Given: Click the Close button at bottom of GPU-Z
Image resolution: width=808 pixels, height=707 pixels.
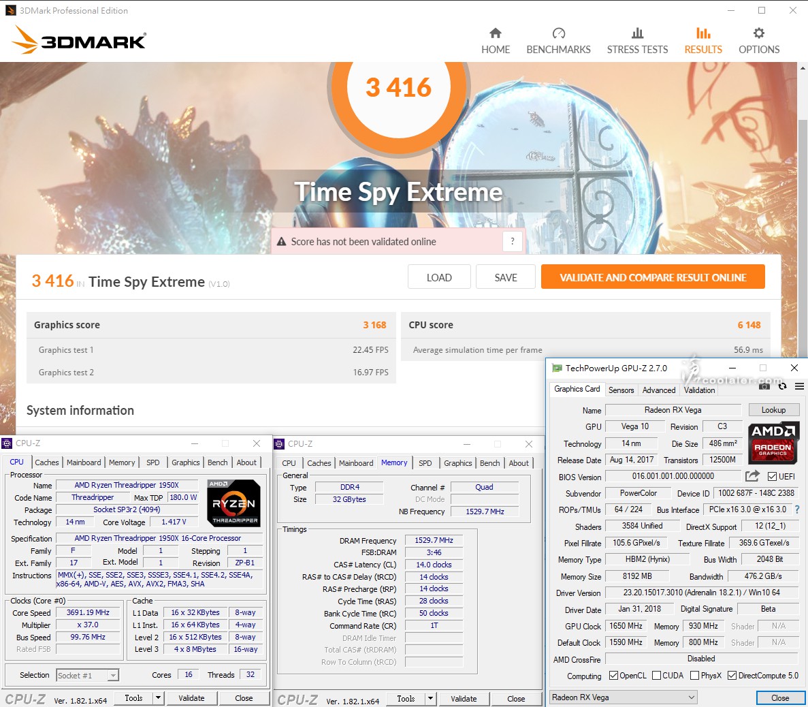Looking at the screenshot, I should (779, 697).
